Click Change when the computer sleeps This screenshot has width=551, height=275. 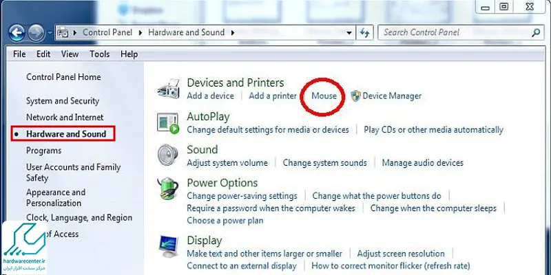[x=434, y=208]
